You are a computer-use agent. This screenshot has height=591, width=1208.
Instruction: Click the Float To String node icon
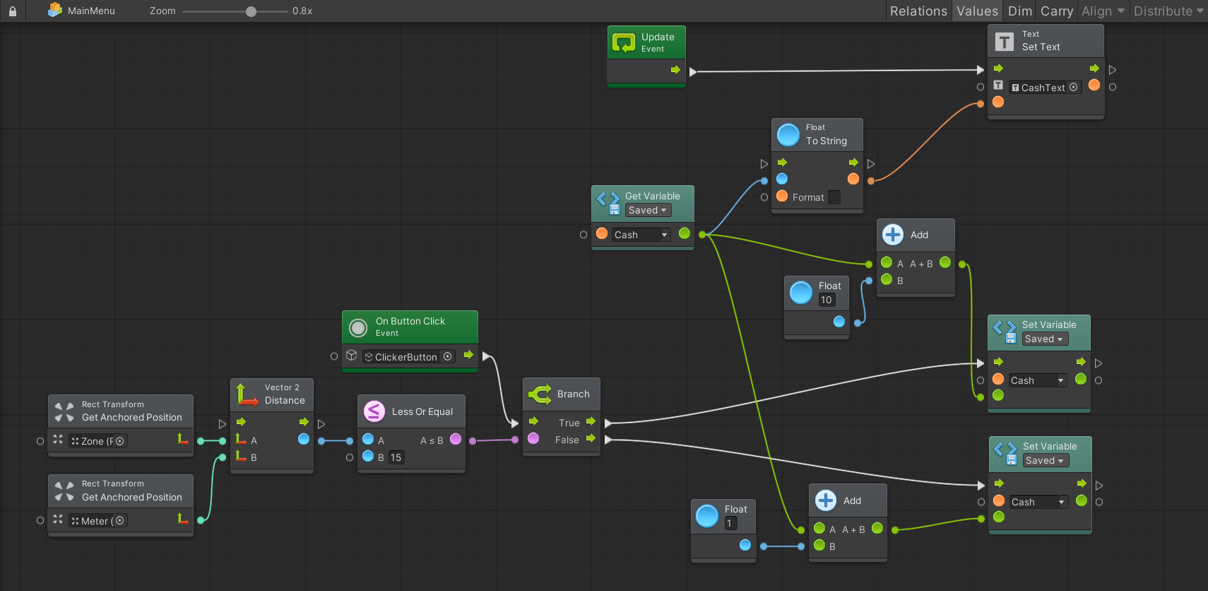pos(788,134)
